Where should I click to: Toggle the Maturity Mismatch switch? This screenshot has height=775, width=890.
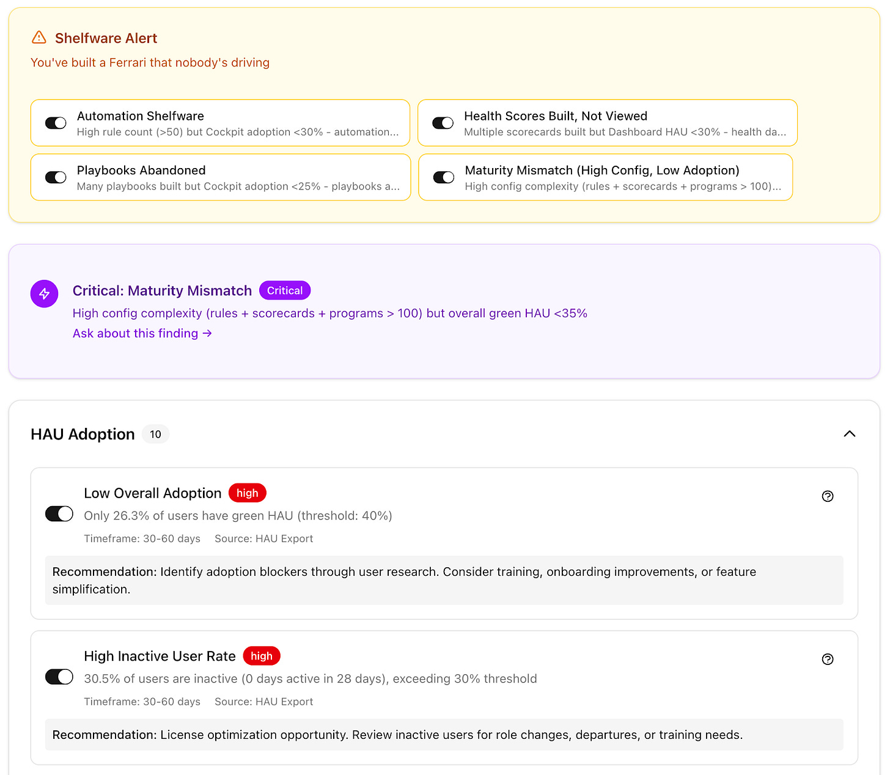pyautogui.click(x=444, y=177)
